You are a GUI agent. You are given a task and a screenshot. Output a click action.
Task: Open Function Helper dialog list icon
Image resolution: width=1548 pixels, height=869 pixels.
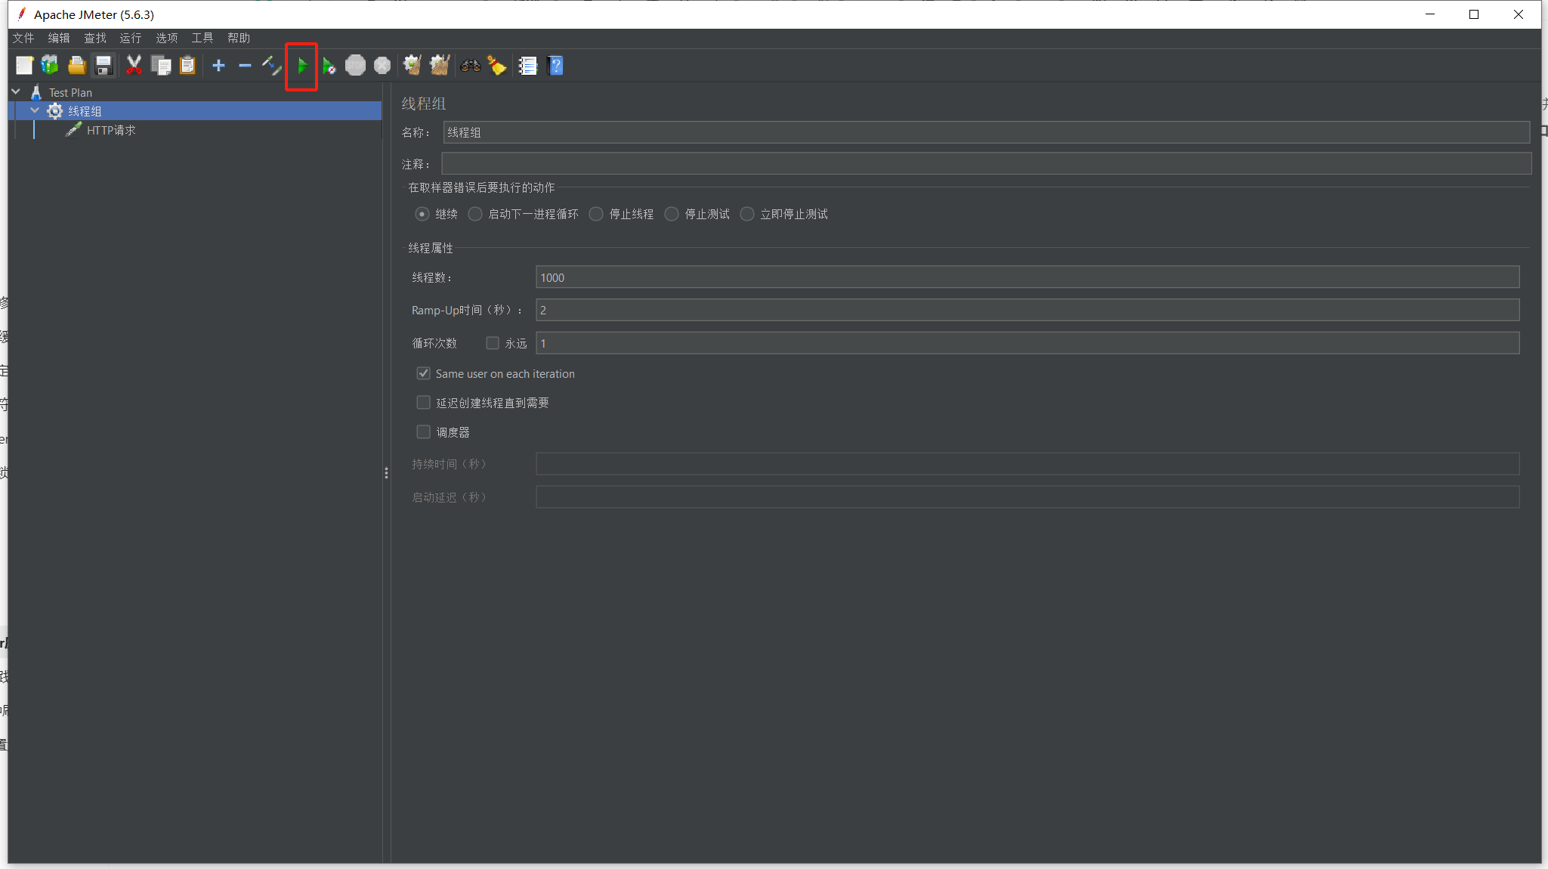528,66
